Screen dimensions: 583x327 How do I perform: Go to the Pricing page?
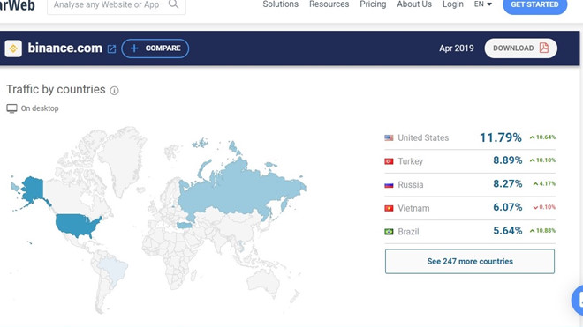point(373,4)
